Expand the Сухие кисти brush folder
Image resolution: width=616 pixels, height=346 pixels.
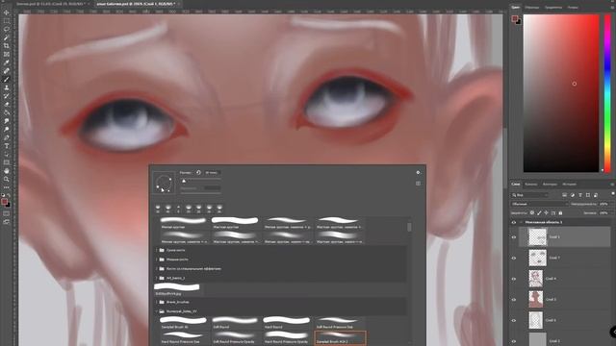(157, 250)
